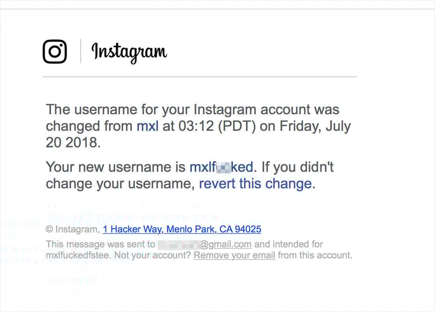Viewport: 435px width, 312px height.
Task: Click the "and intended for" footer text
Action: tap(289, 244)
